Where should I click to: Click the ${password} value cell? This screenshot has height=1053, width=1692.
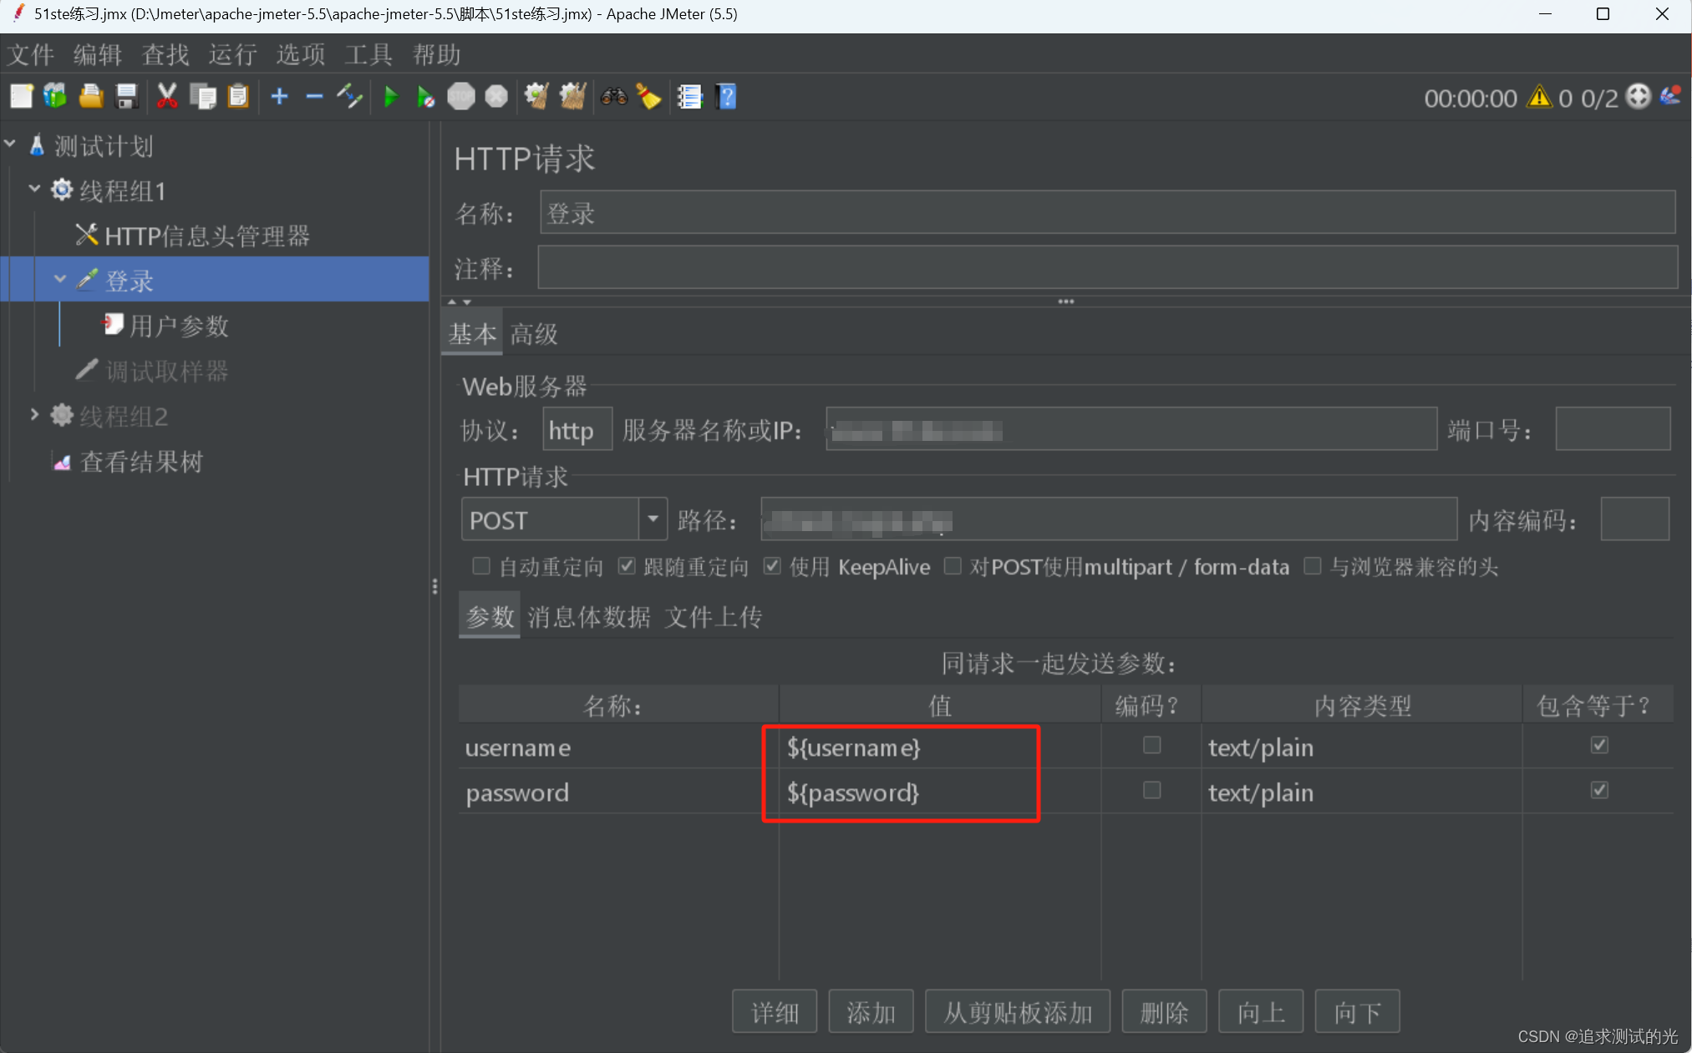tap(940, 792)
